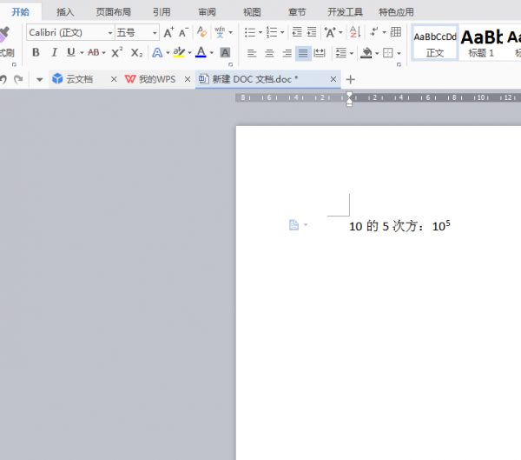
Task: Click the format painter brush
Action: [x=3, y=34]
